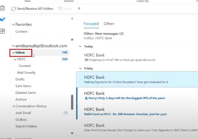Screen dimensions: 198x139
Task: Open the Outbox folder
Action: (21, 119)
